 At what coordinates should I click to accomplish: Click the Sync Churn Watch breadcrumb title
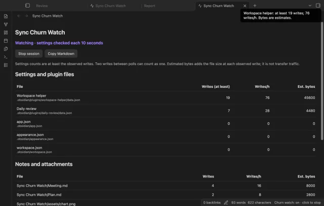(x=47, y=16)
